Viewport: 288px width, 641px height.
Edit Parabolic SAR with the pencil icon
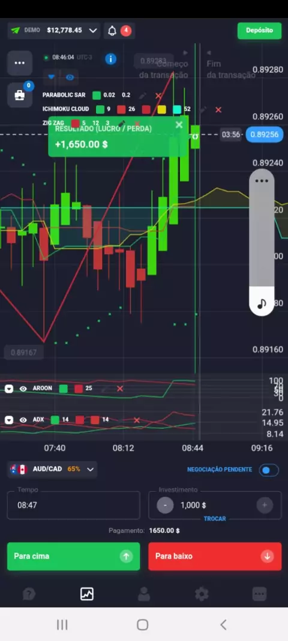142,96
